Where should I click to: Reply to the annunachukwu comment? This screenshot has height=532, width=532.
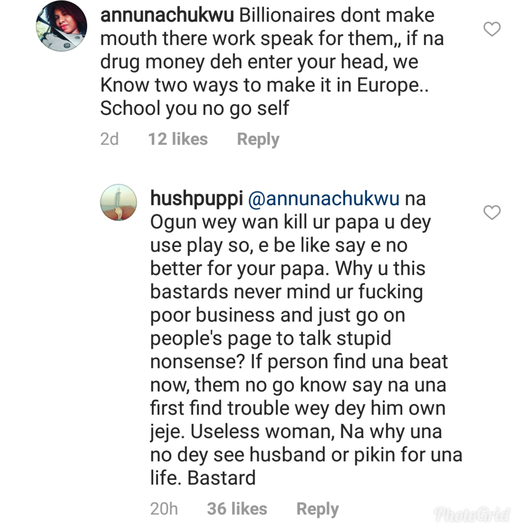(258, 139)
